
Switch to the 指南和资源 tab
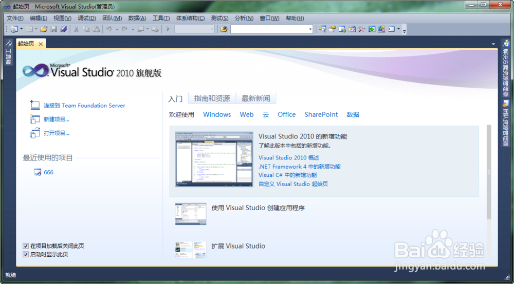(212, 98)
